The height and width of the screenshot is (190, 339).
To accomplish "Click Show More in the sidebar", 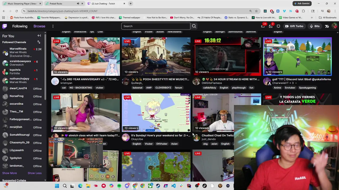I will click(x=10, y=173).
